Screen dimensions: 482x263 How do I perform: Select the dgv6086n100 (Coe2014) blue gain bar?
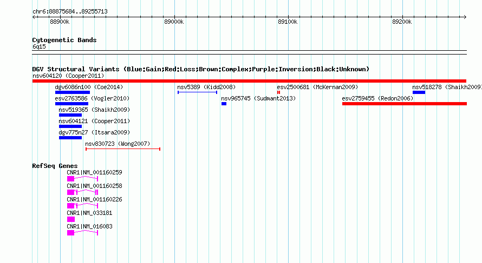pos(73,92)
